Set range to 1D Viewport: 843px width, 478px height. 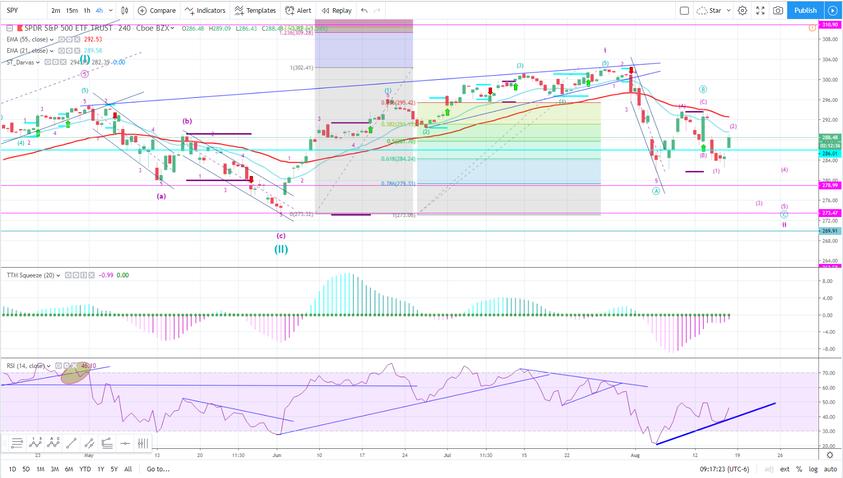pyautogui.click(x=12, y=469)
